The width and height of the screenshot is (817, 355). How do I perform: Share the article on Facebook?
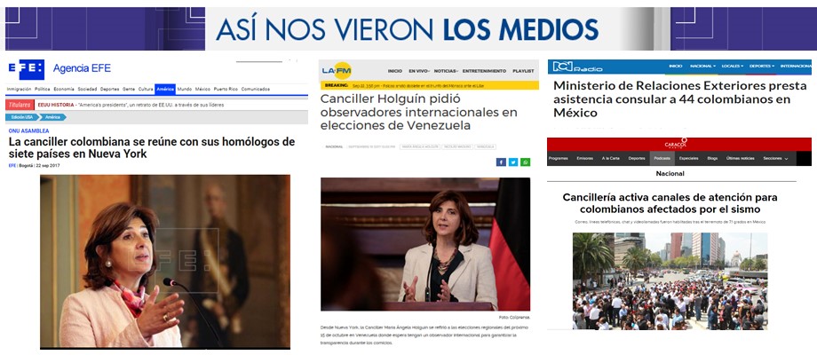[x=501, y=162]
